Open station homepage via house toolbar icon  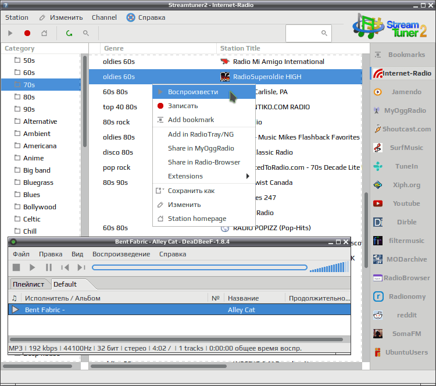[x=44, y=33]
